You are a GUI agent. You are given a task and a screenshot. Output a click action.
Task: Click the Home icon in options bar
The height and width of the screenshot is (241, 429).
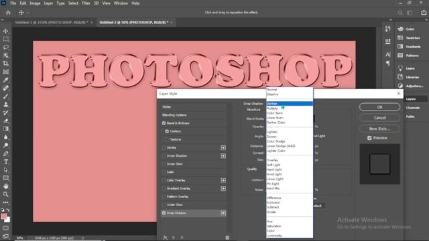[8, 13]
